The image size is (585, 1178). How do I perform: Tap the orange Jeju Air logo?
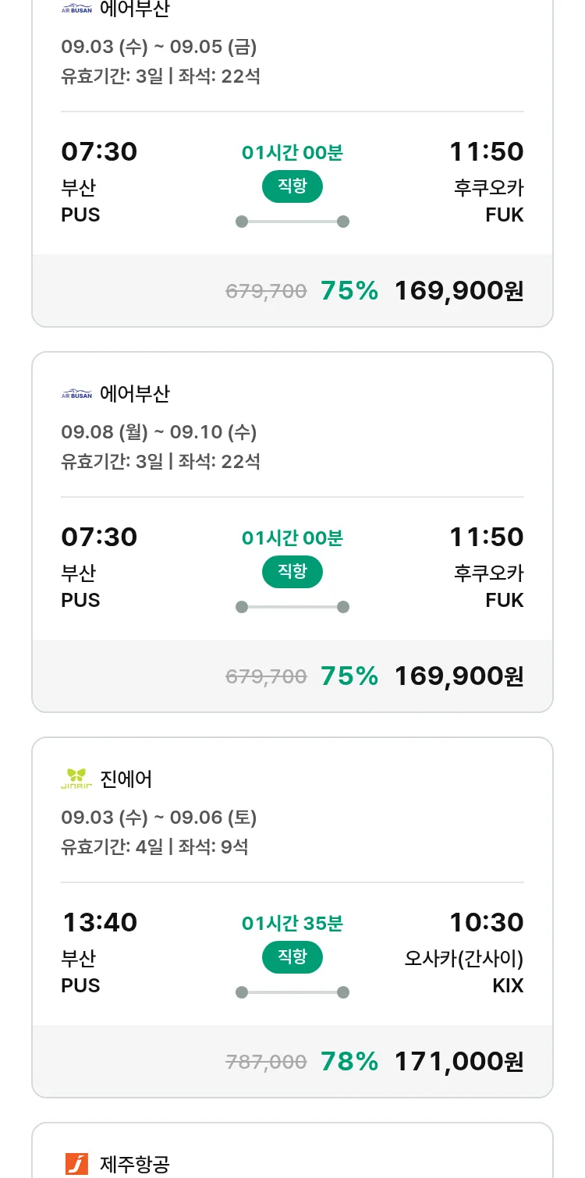pyautogui.click(x=76, y=1164)
